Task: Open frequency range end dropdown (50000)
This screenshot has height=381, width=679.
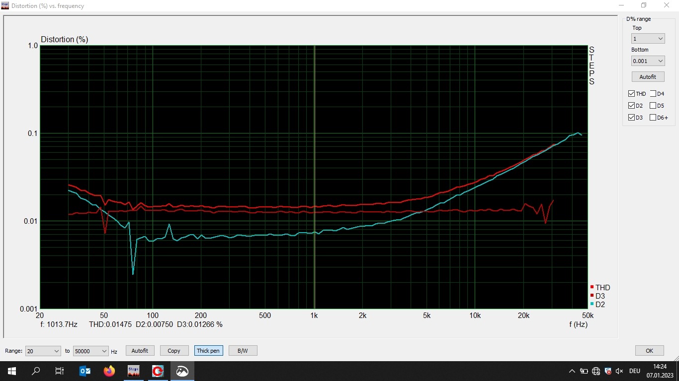Action: [90, 351]
